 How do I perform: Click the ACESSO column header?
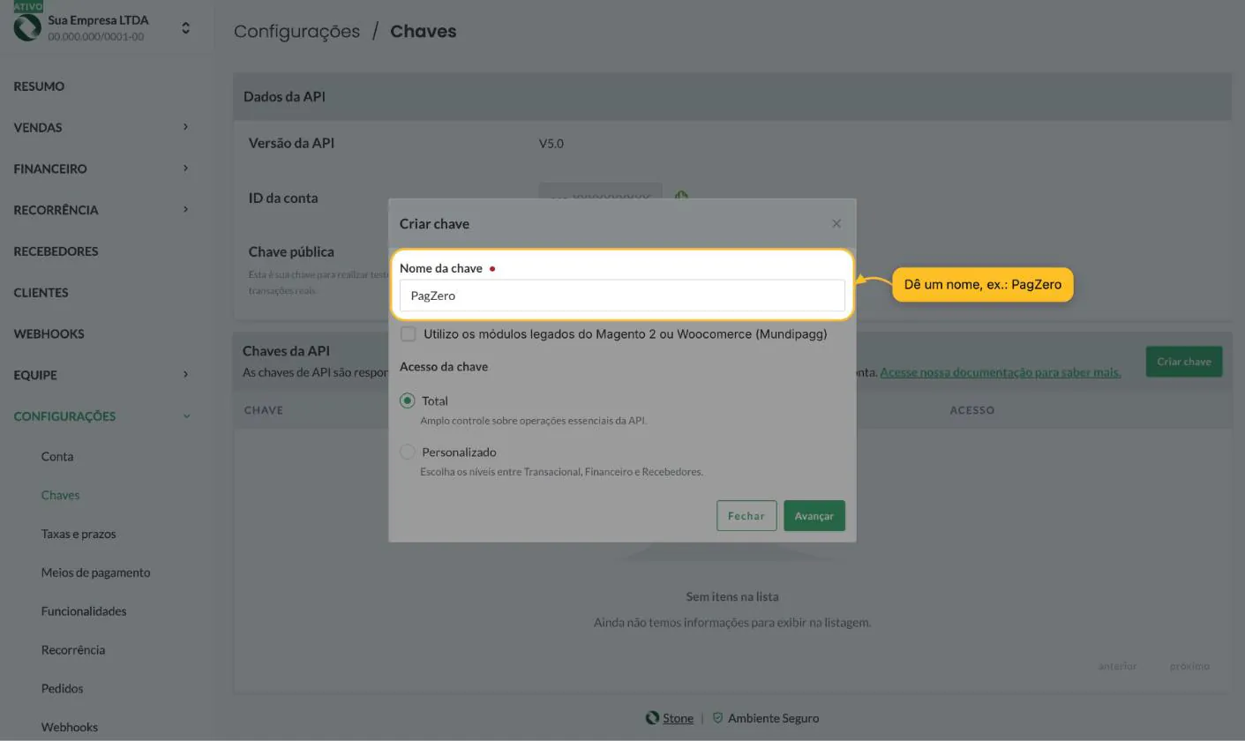971,410
